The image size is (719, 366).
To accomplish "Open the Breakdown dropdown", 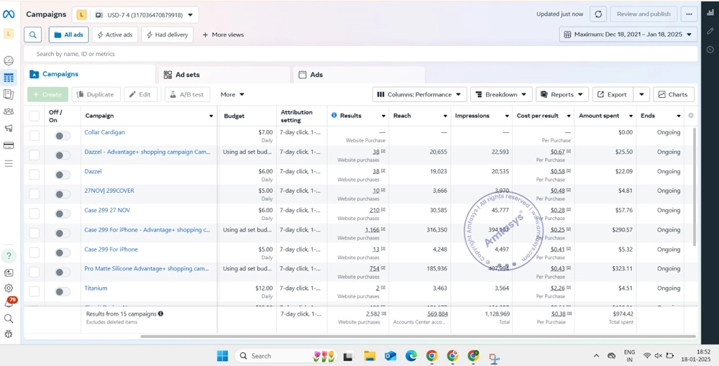I will [x=501, y=94].
